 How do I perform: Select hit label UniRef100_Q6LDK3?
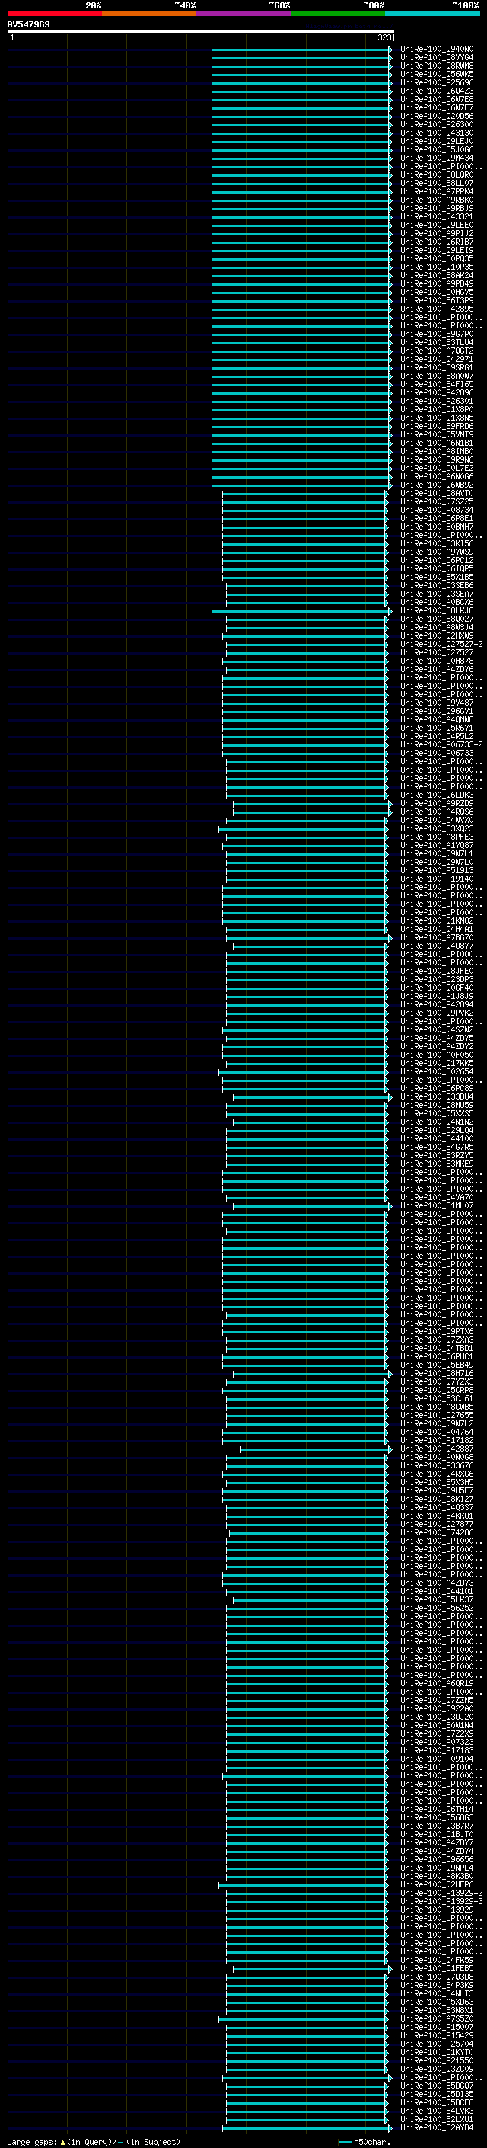coord(436,795)
